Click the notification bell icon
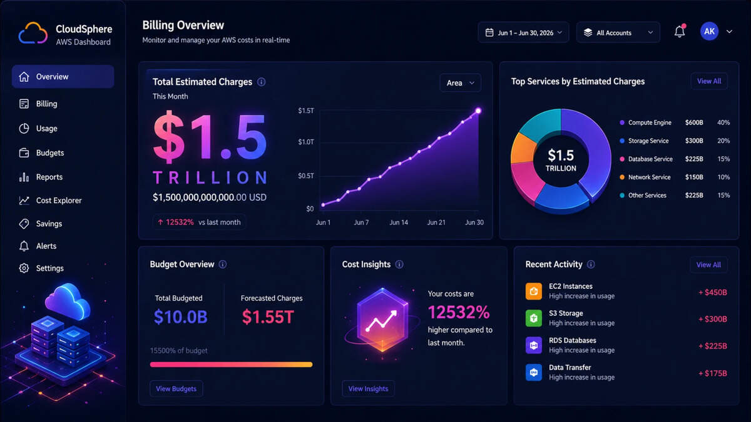Screen dimensions: 751x422 click(x=680, y=32)
